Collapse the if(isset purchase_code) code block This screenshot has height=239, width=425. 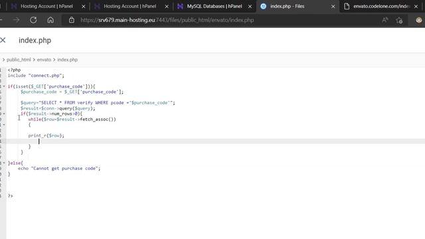click(x=4, y=86)
